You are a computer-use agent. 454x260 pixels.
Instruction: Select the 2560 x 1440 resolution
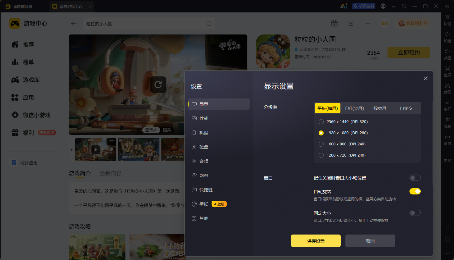[321, 122]
